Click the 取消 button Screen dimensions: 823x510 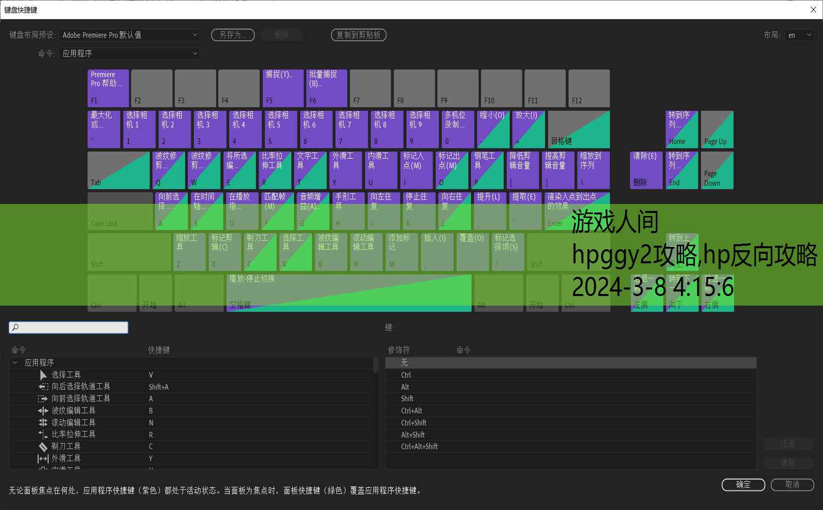pos(792,484)
